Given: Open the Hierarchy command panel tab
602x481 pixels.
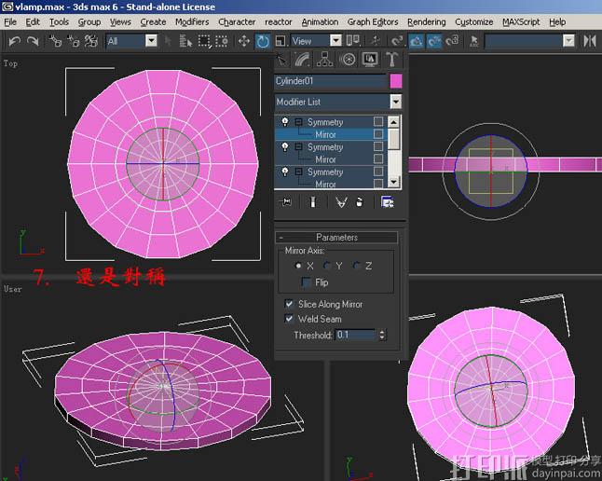Looking at the screenshot, I should (325, 60).
